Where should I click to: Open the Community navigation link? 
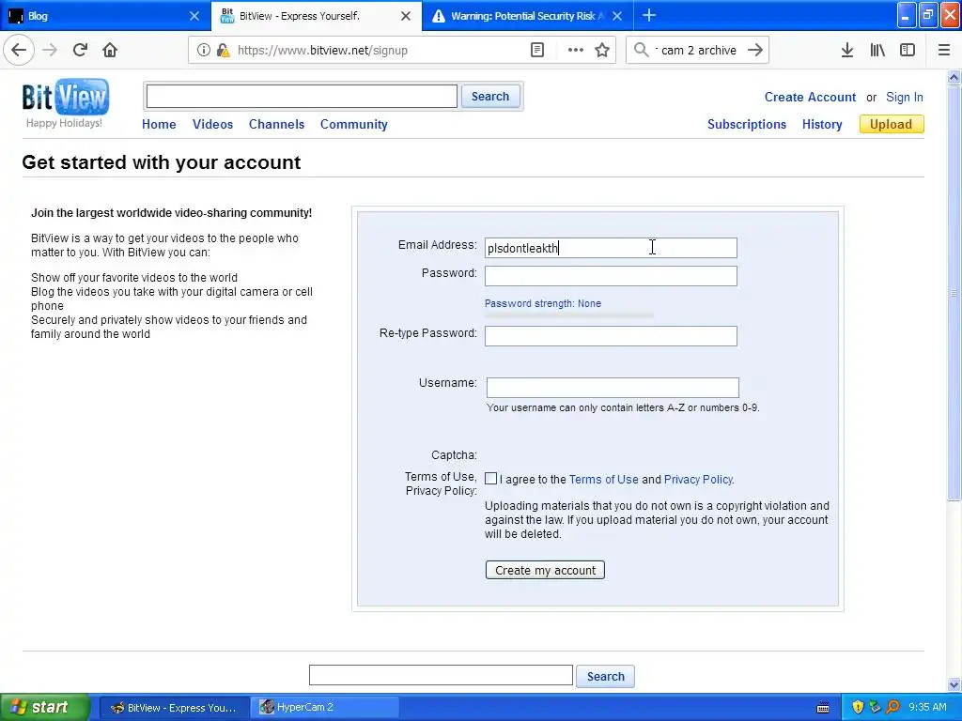pyautogui.click(x=354, y=124)
